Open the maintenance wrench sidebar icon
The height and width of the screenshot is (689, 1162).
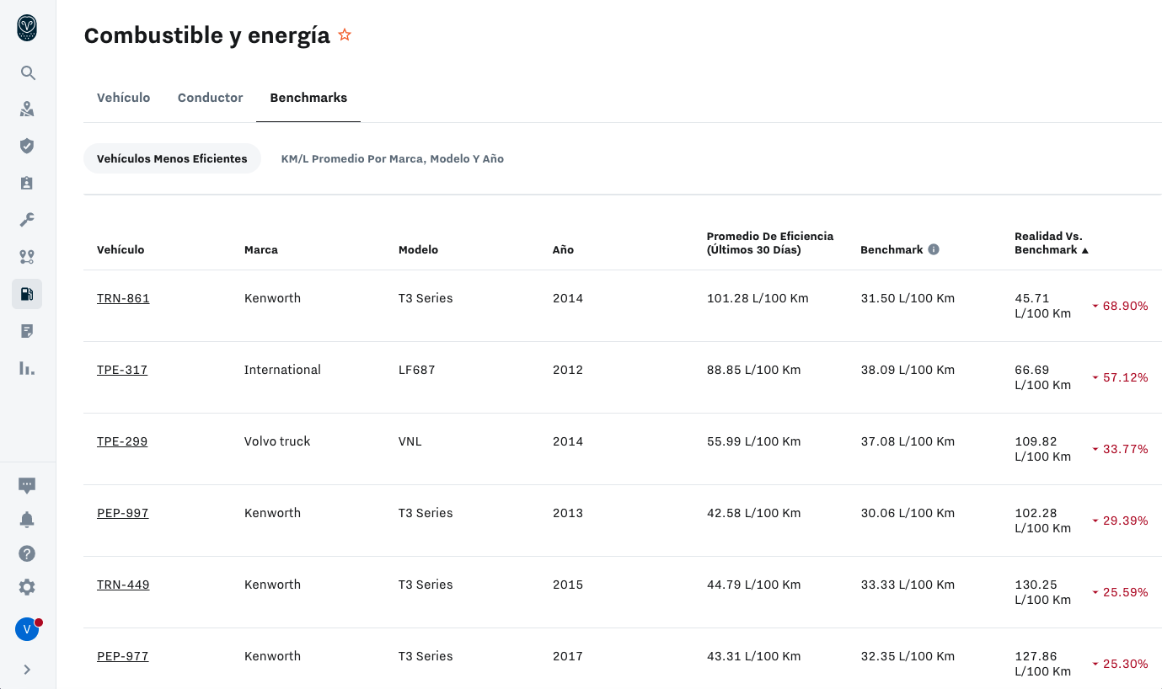click(x=27, y=220)
